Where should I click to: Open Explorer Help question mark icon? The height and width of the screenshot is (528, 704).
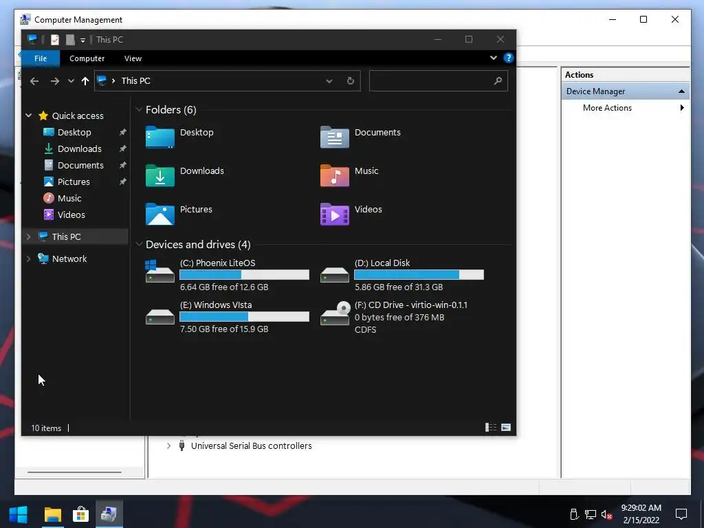(508, 58)
